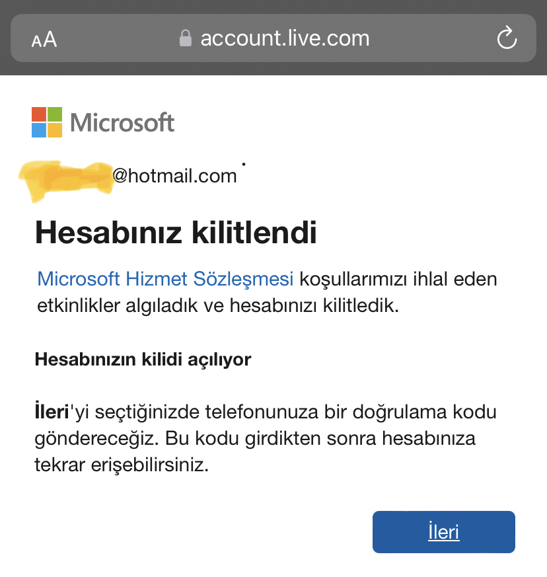Tap the padlock security icon
Screen dimensions: 547x577
tap(186, 38)
